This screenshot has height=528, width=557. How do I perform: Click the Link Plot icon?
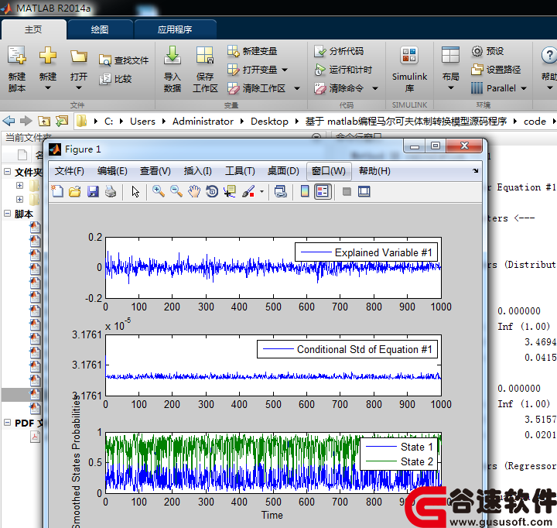coord(281,192)
